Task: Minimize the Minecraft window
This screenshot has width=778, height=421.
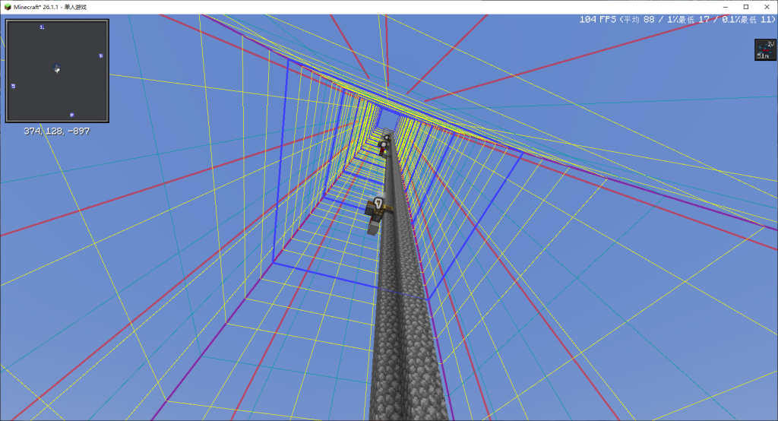Action: pos(726,7)
